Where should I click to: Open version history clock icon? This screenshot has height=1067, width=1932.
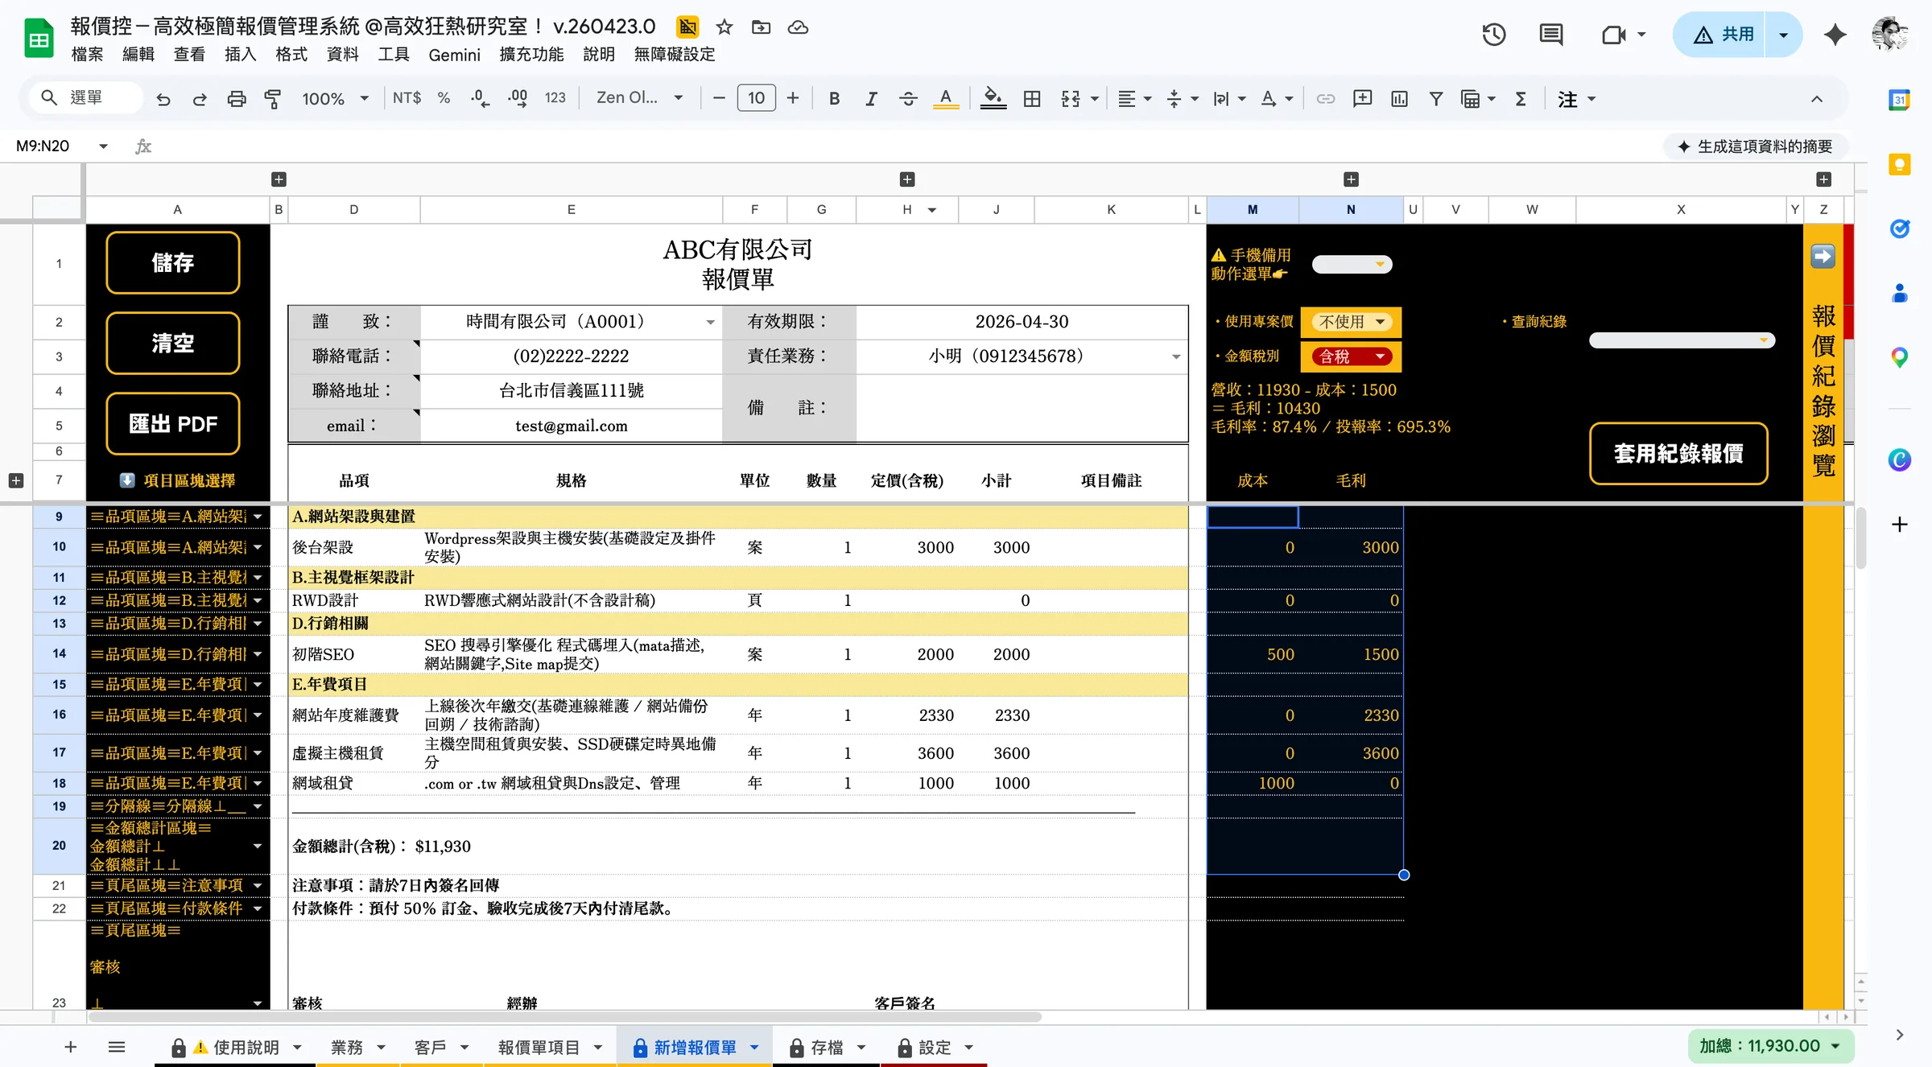(1494, 35)
